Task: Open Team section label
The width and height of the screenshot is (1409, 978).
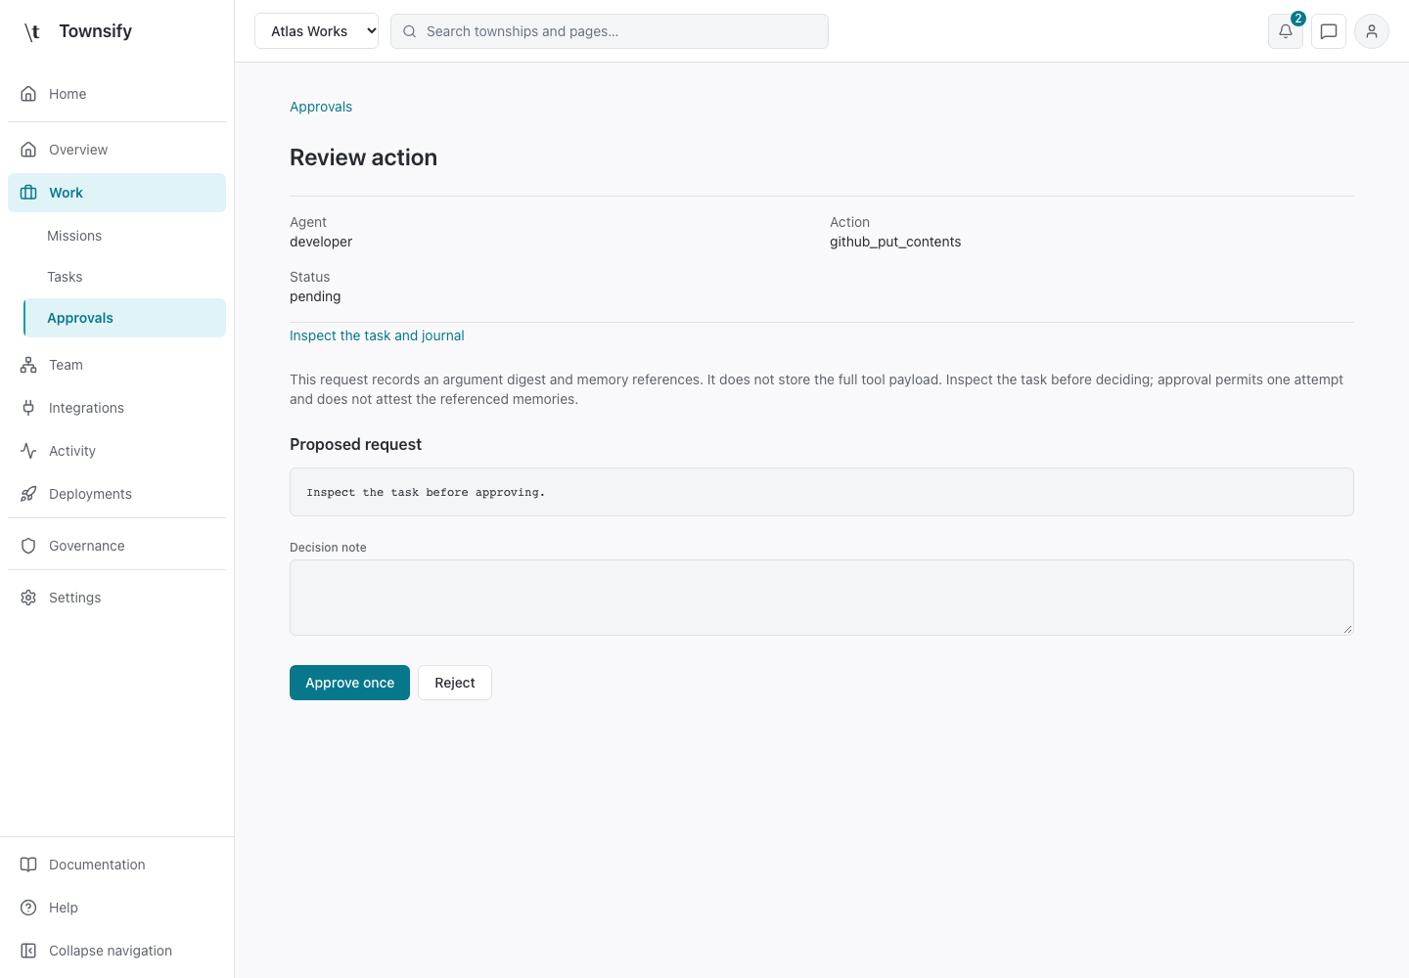Action: [x=66, y=365]
